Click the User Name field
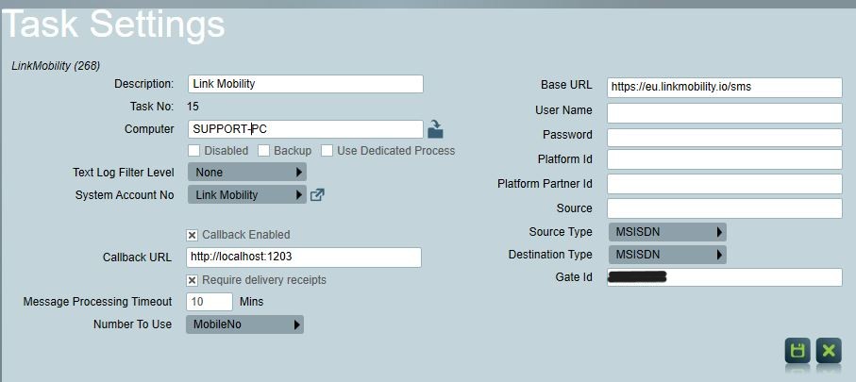The width and height of the screenshot is (856, 382). click(x=725, y=113)
